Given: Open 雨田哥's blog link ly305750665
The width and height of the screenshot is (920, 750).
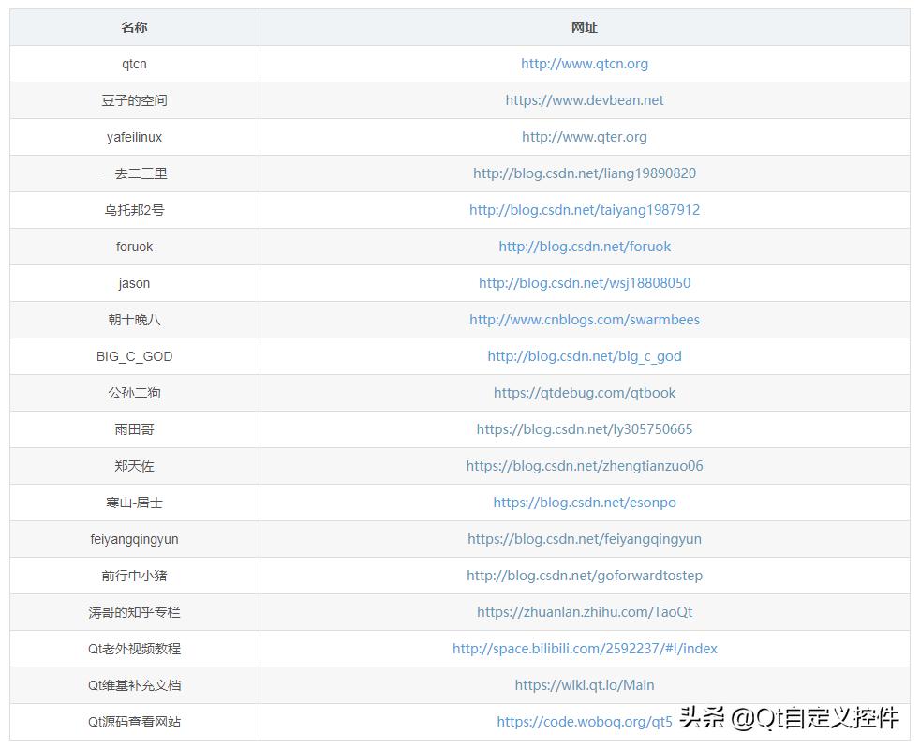Looking at the screenshot, I should (x=585, y=428).
